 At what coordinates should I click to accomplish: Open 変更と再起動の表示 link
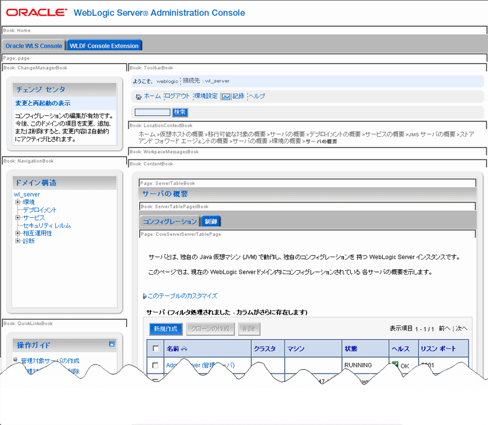tap(43, 103)
